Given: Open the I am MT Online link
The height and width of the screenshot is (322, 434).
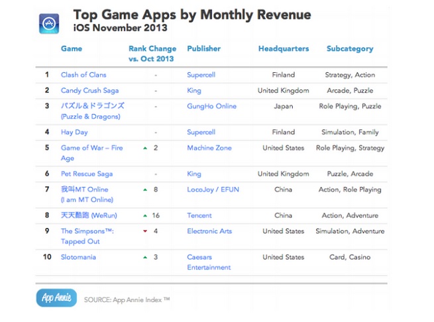Looking at the screenshot, I should point(87,194).
